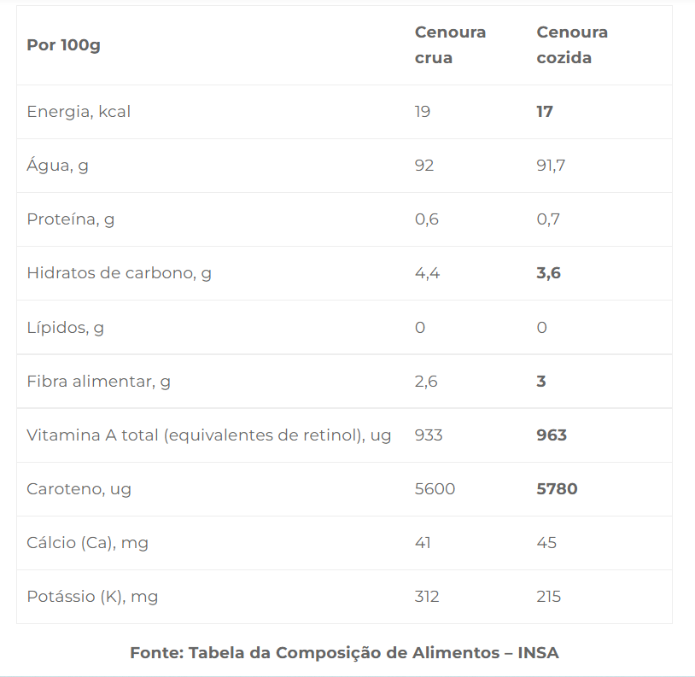The image size is (695, 677).
Task: Click the 2,6 raw fiber value
Action: tap(426, 382)
